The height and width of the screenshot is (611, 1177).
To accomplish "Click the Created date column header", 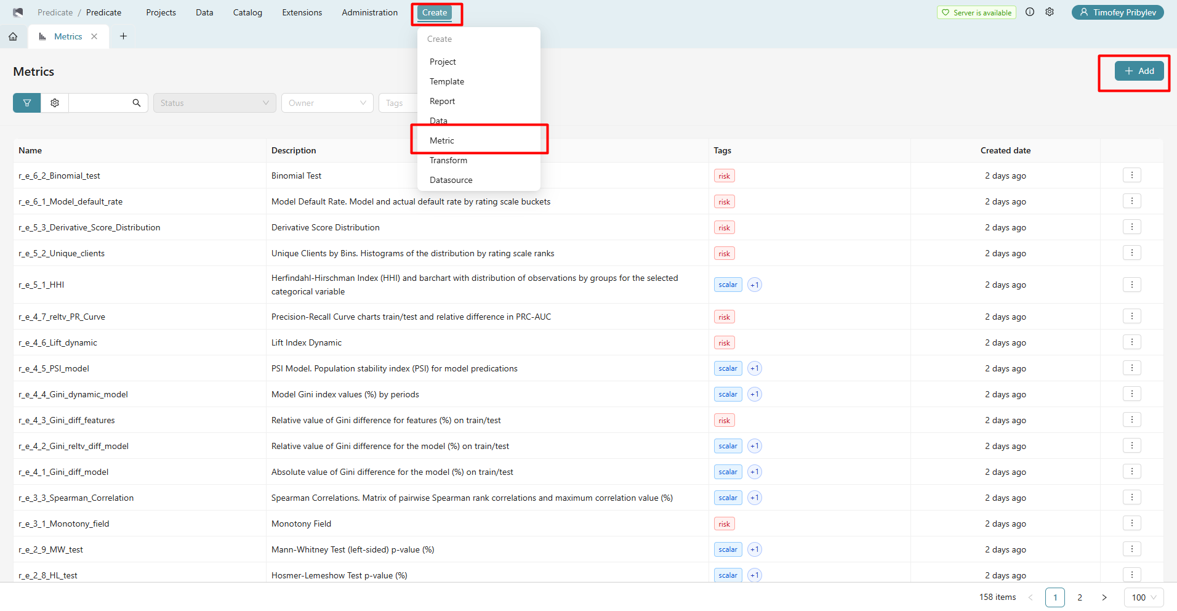I will click(1005, 150).
